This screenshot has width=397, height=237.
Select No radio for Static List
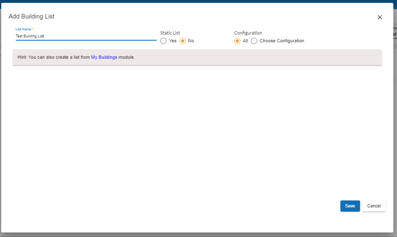(183, 41)
